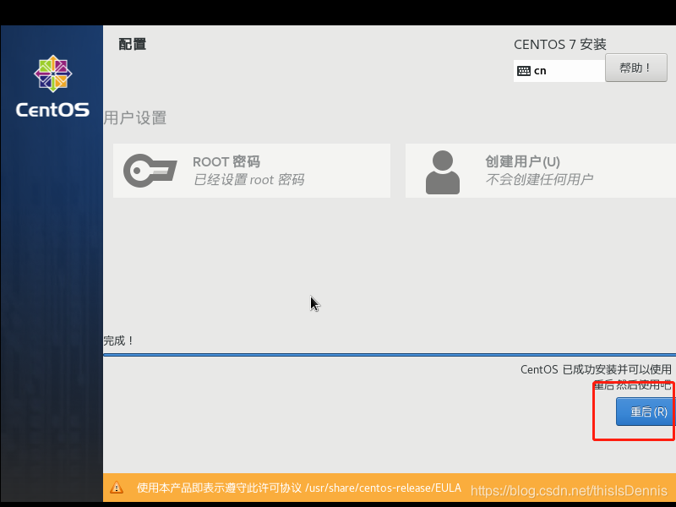Click the dark sidebar CentOS branding panel
The width and height of the screenshot is (676, 507).
[x=52, y=253]
